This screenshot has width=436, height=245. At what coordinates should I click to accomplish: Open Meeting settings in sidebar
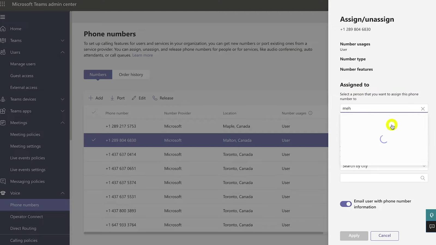tap(25, 146)
